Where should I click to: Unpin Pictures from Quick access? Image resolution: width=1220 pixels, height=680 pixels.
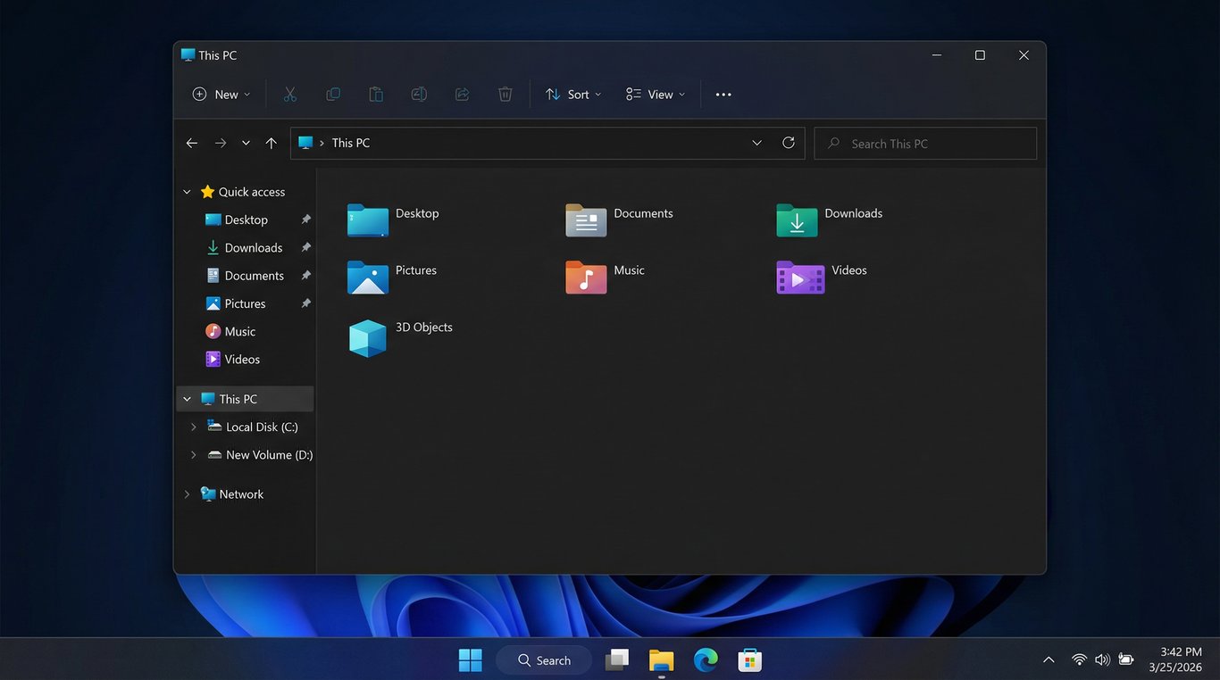coord(305,303)
